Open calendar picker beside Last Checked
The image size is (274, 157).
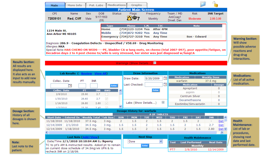click(x=165, y=85)
